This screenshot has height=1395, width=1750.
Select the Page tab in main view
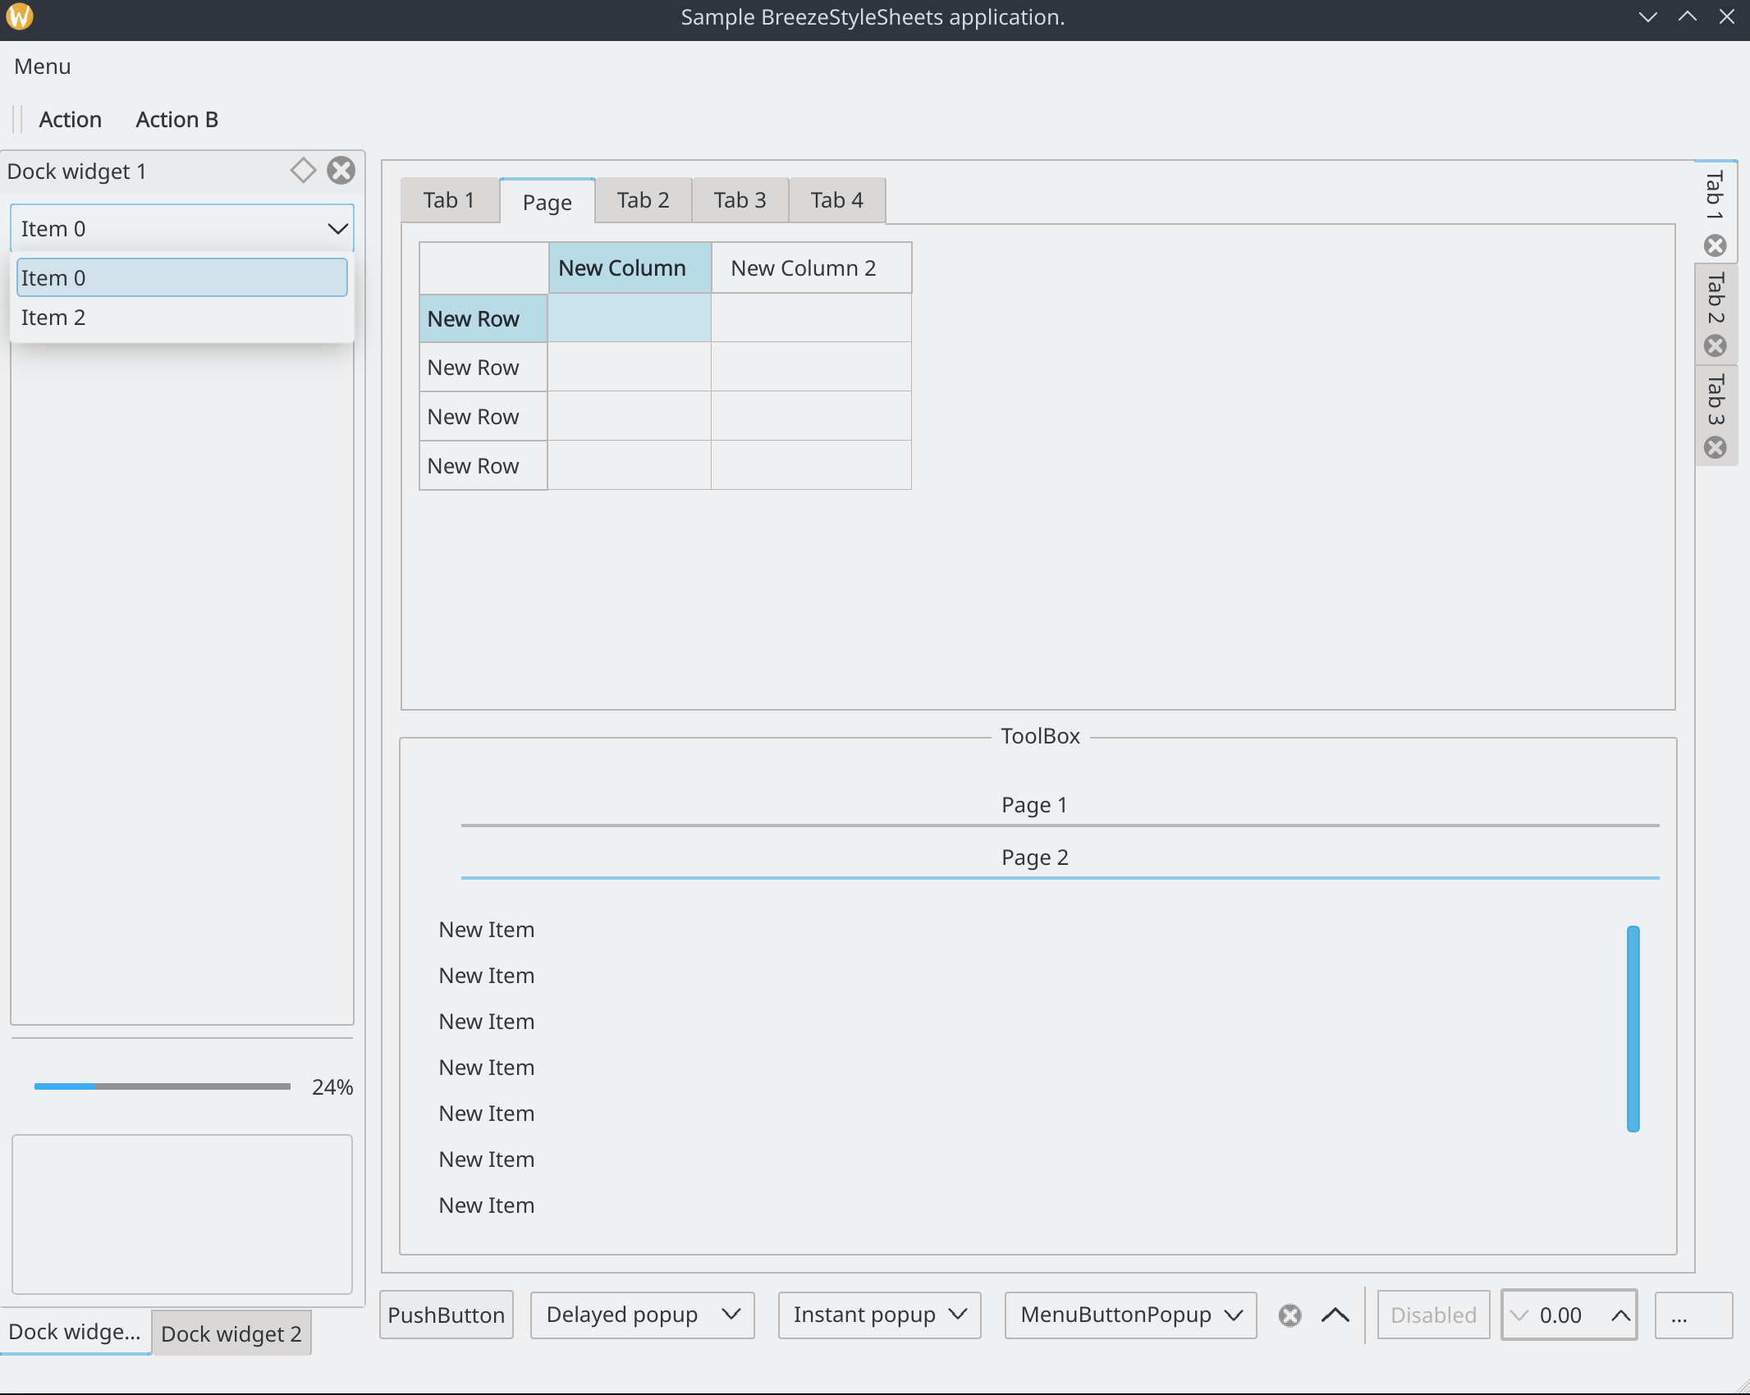pyautogui.click(x=547, y=199)
